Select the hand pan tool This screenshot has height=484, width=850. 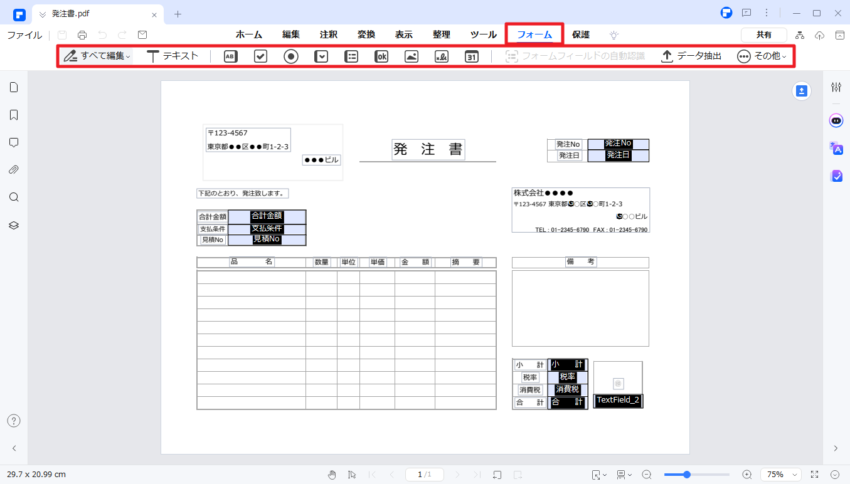(332, 475)
